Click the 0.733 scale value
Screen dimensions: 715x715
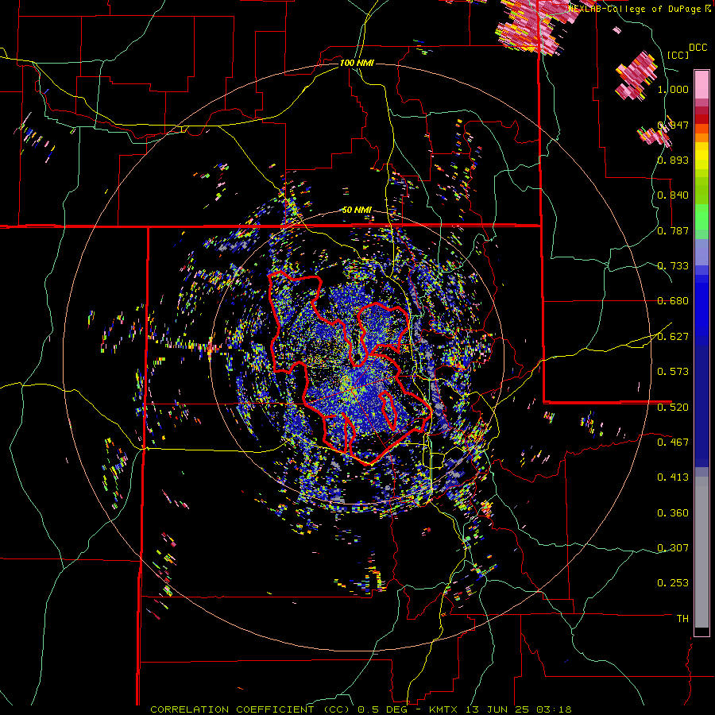tap(673, 266)
